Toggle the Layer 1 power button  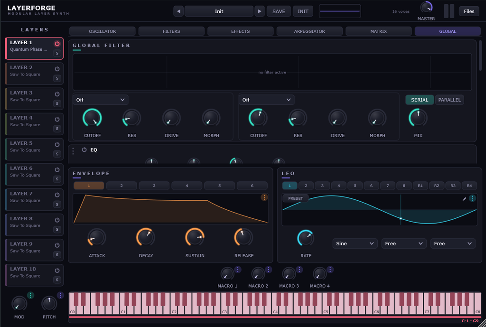tap(57, 44)
